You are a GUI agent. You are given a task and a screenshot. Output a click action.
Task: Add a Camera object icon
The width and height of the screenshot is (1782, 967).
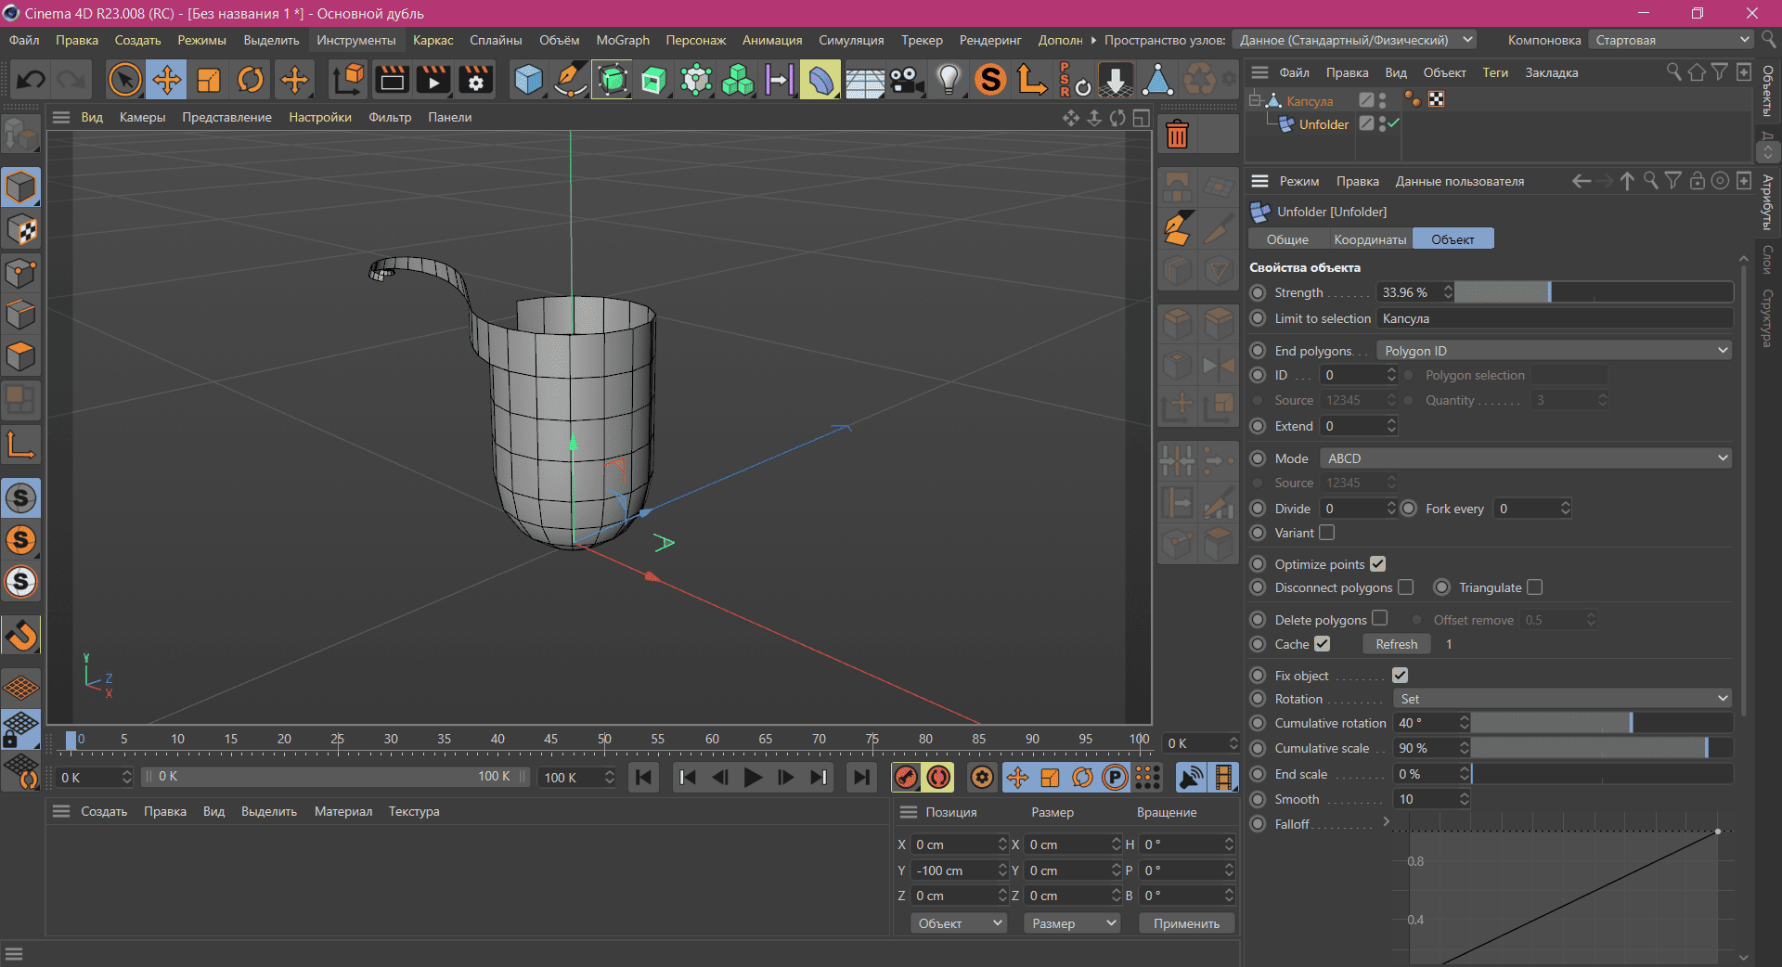(x=907, y=80)
